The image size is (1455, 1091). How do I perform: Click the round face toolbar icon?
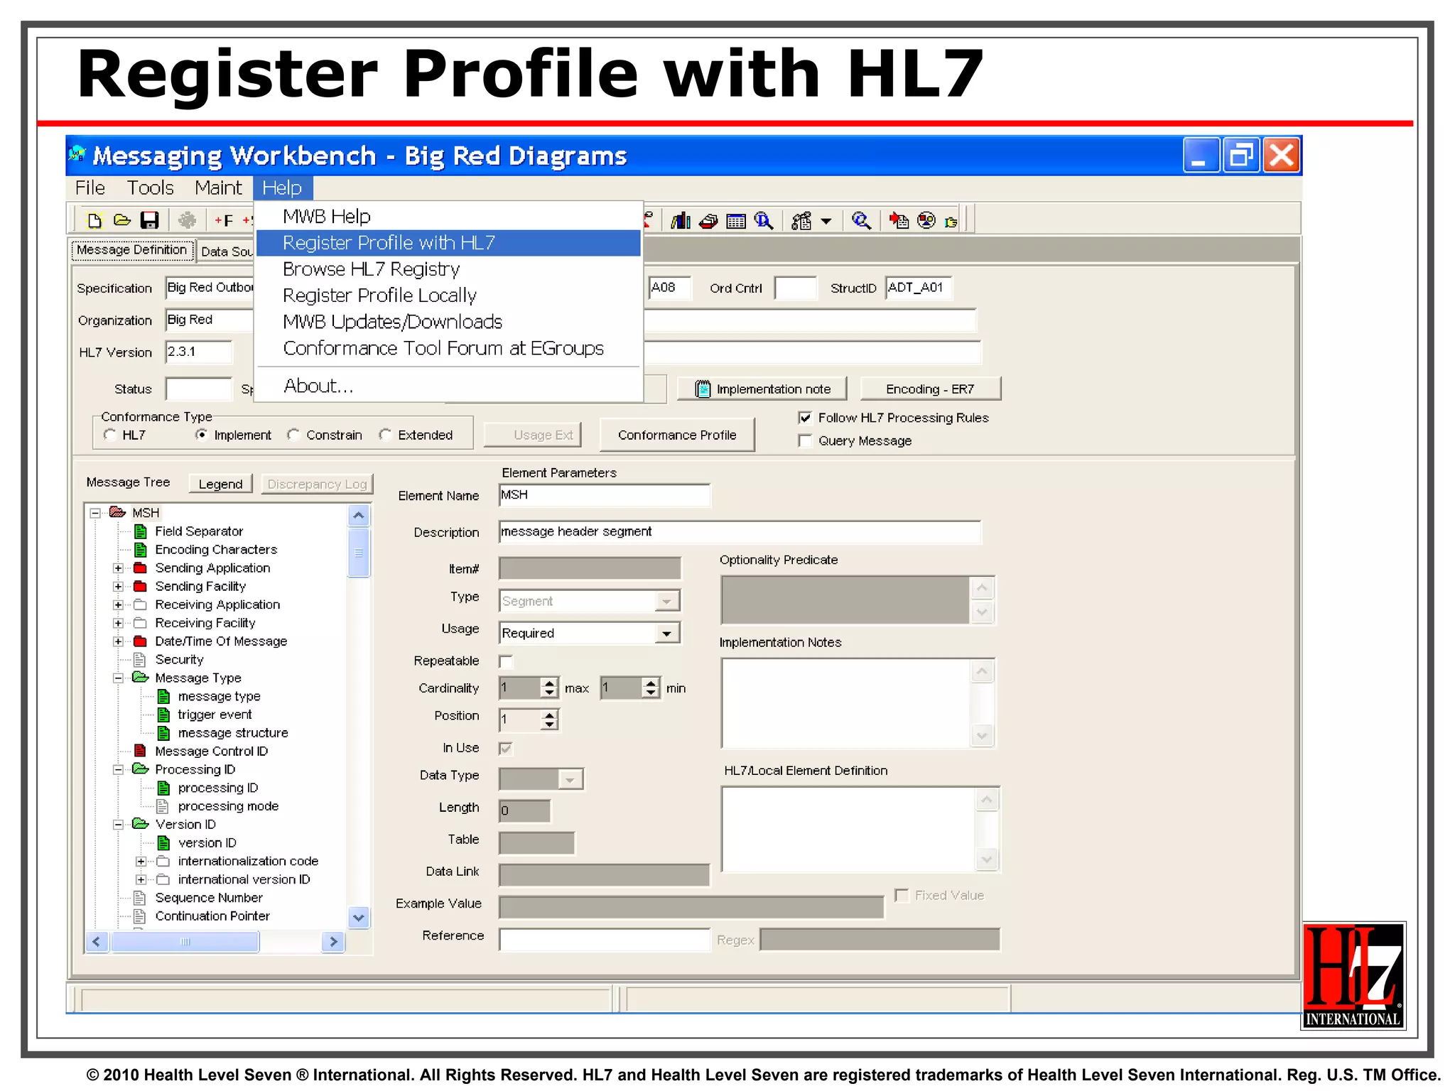pos(926,221)
